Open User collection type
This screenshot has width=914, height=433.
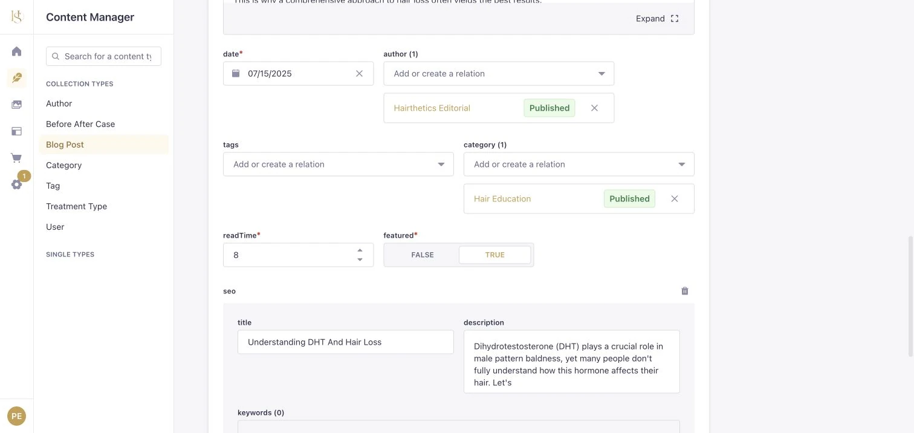[x=55, y=227]
